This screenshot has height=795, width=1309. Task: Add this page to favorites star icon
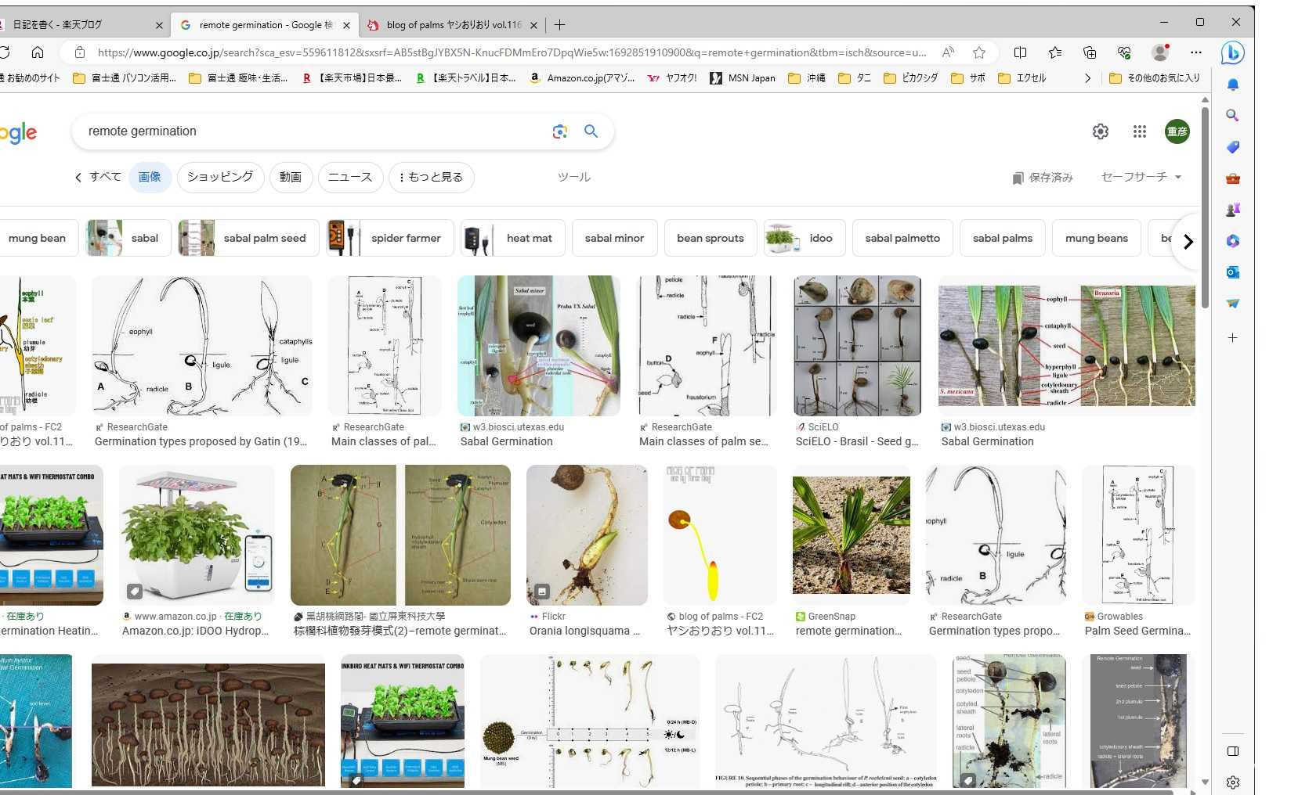979,52
